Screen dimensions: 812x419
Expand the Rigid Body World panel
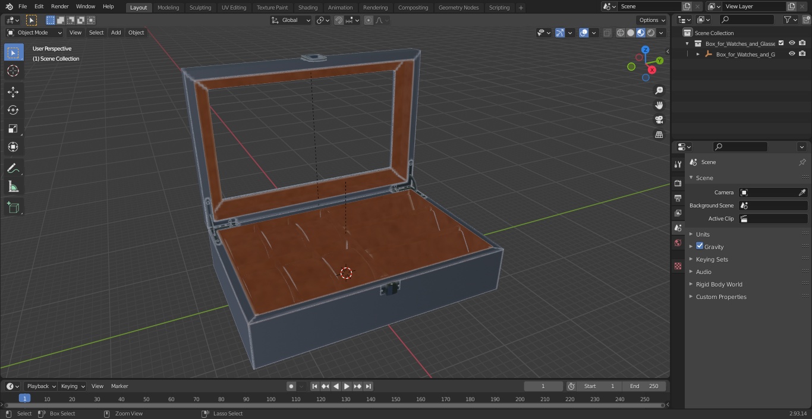tap(719, 284)
